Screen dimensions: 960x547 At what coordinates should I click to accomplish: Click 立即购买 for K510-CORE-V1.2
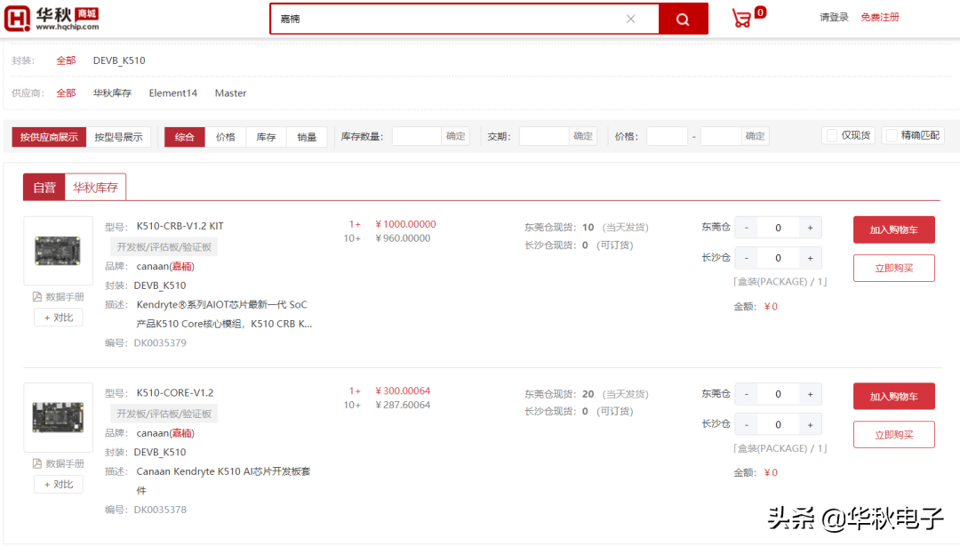(x=893, y=434)
